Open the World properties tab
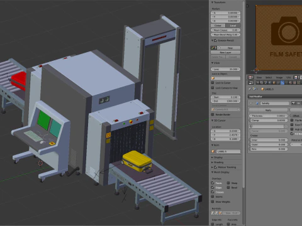302x226 pixels. [270, 82]
